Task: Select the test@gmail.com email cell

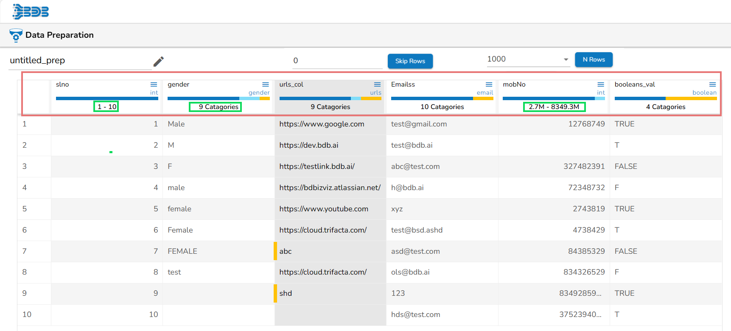Action: coord(419,124)
